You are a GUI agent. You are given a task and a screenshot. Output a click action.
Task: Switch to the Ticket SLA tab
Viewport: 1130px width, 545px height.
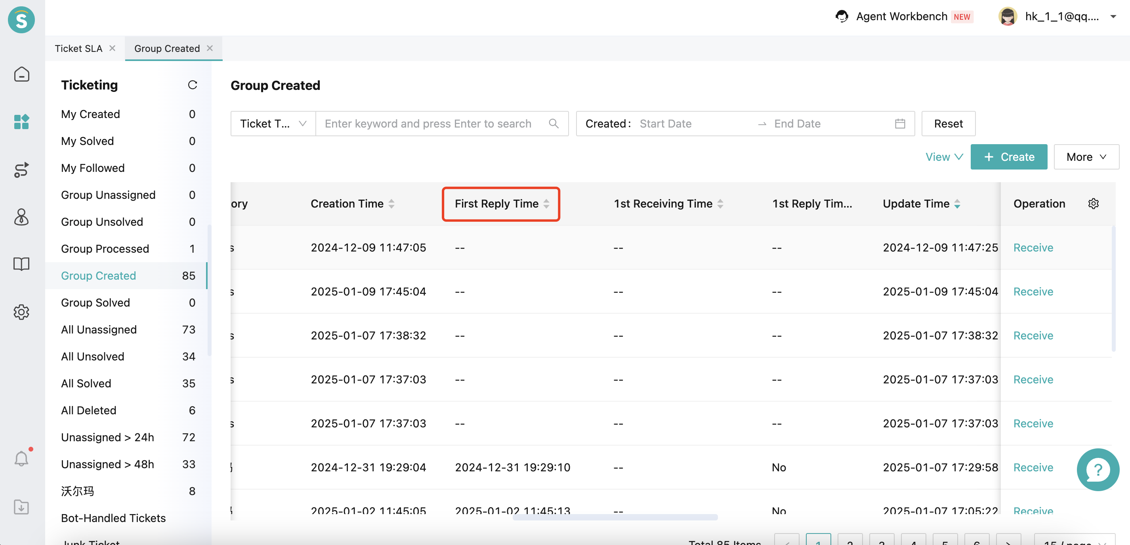(78, 48)
